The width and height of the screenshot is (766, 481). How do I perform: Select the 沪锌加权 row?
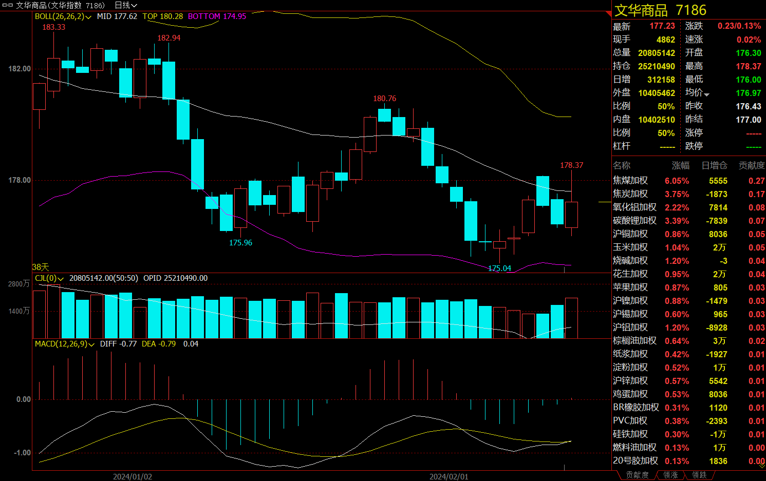688,381
